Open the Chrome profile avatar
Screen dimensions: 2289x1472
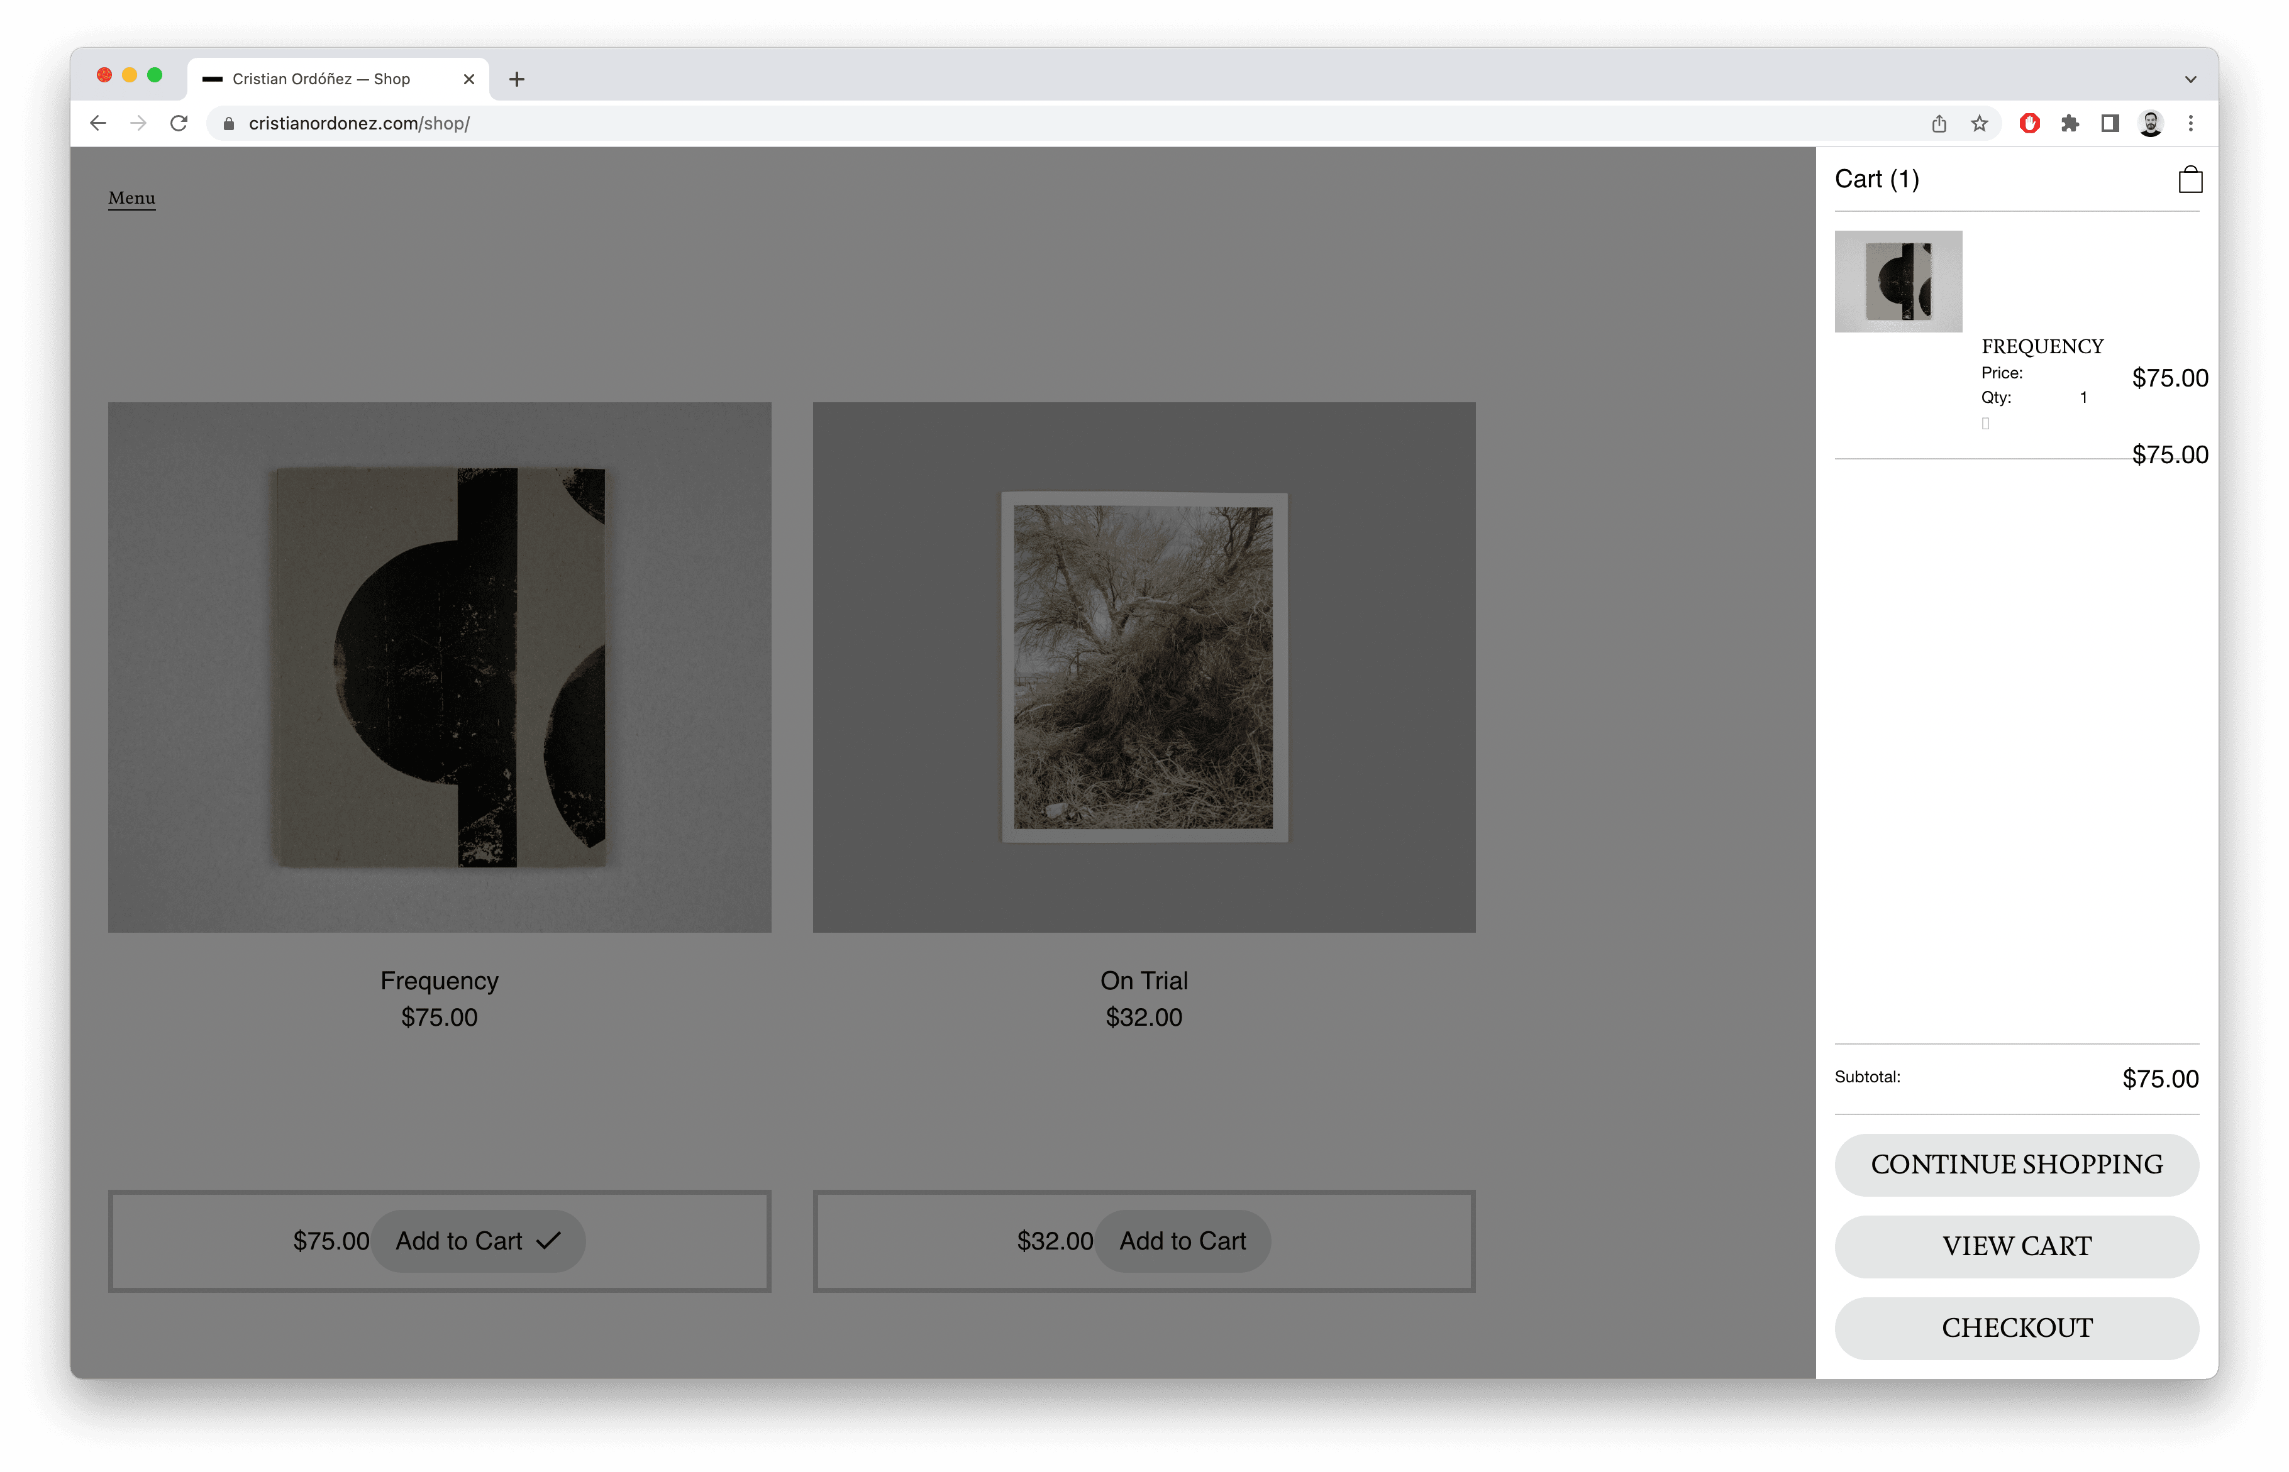pos(2151,123)
